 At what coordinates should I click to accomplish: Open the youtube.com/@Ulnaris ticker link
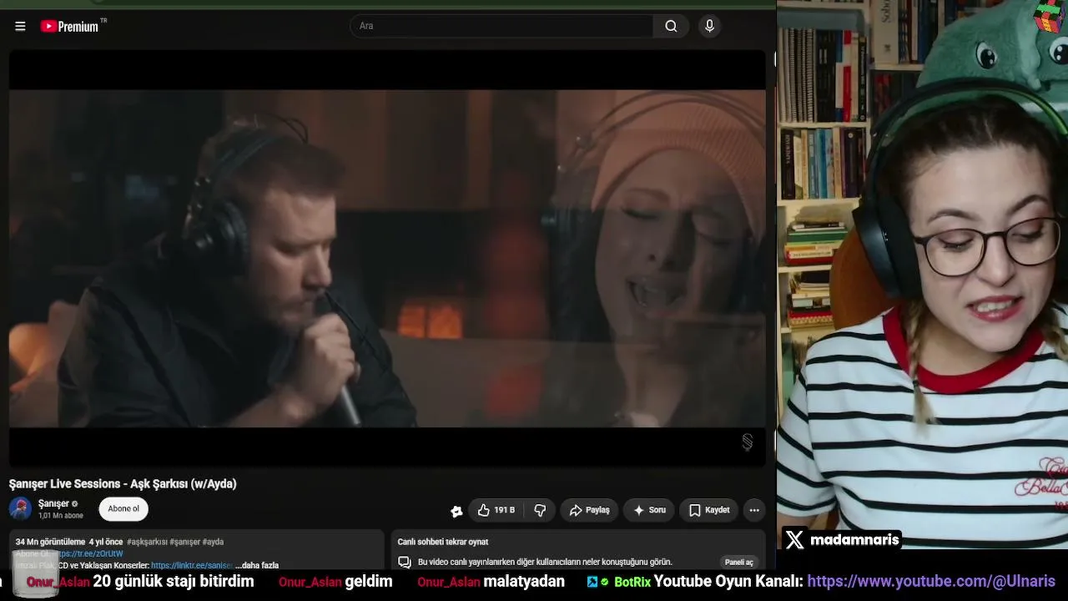point(931,581)
